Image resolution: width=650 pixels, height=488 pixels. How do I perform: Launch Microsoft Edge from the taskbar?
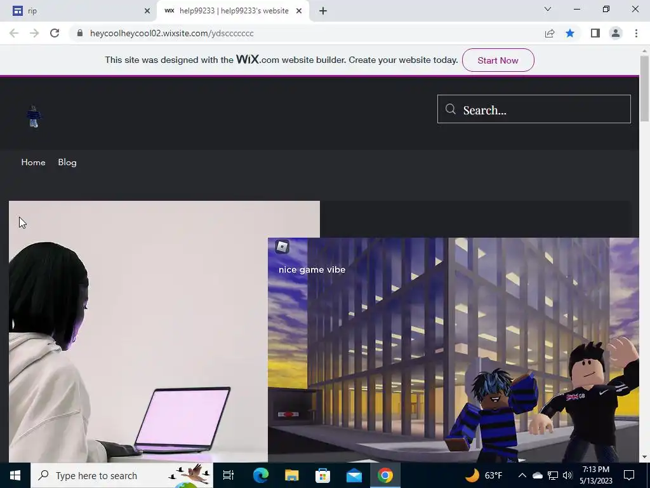click(x=261, y=475)
